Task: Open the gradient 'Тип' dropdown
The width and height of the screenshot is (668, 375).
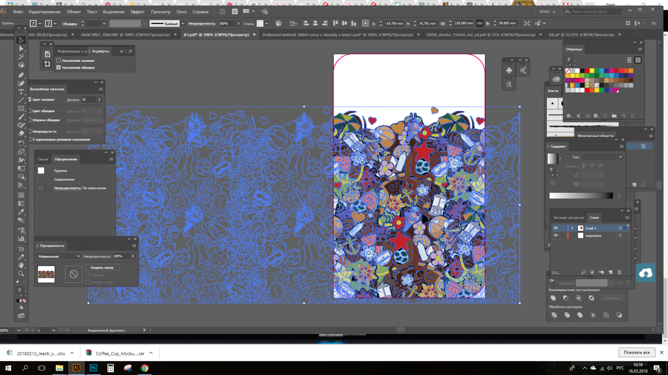Action: pyautogui.click(x=602, y=157)
